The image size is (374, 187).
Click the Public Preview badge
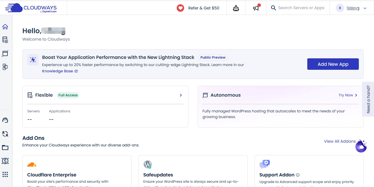[x=213, y=57]
